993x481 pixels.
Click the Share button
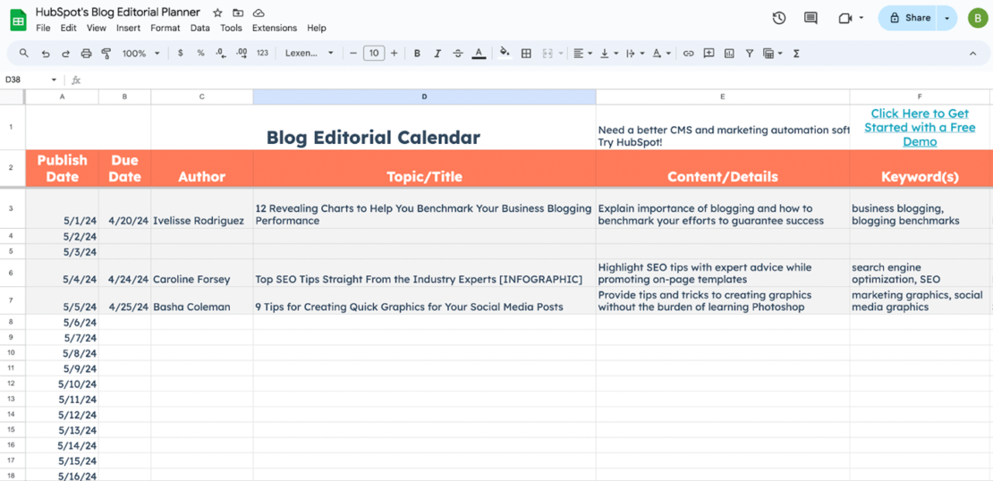point(909,18)
